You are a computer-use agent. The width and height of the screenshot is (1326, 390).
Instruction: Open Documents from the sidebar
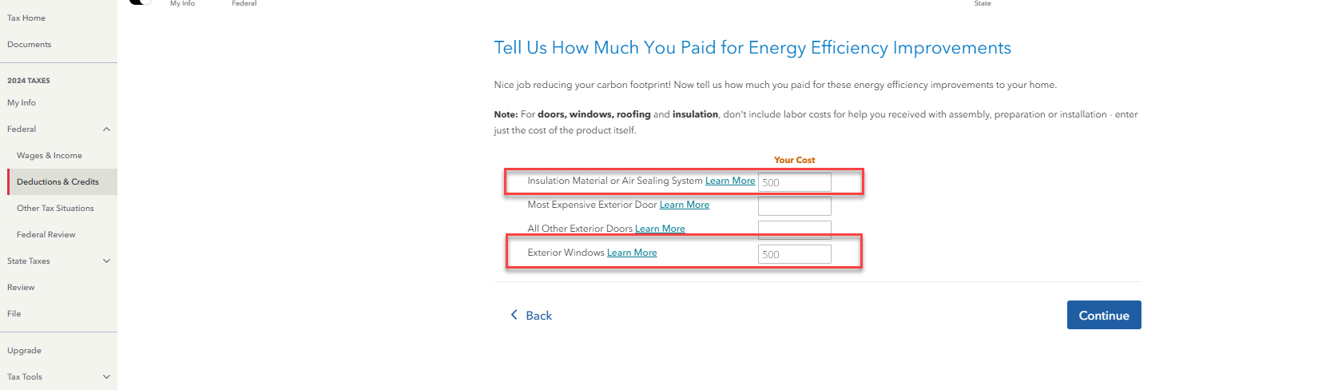pyautogui.click(x=30, y=45)
